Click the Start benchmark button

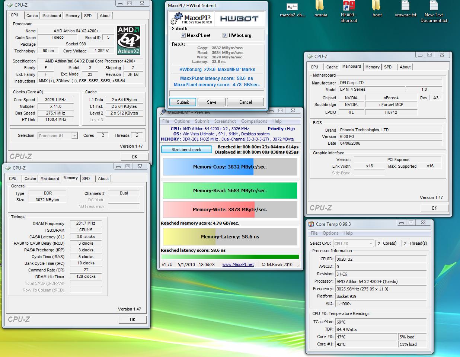[x=186, y=149]
